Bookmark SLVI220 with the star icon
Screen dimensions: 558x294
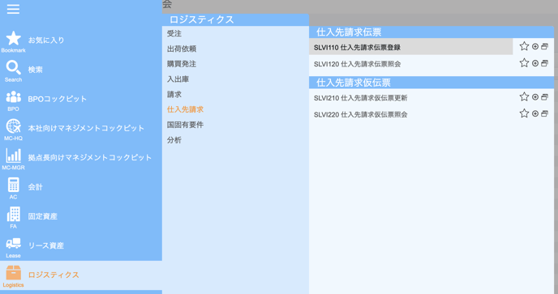(524, 113)
